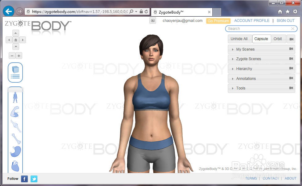Open the ABOUT link
The image size is (302, 186).
click(291, 178)
